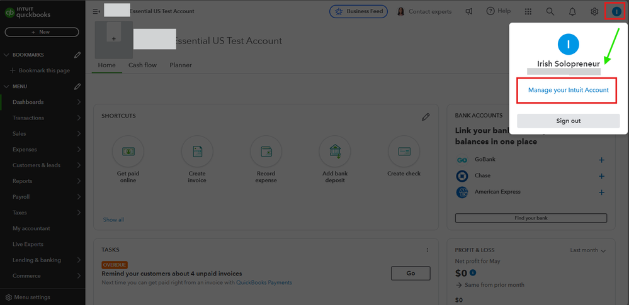The image size is (629, 305).
Task: Click the Find your bank button
Action: (531, 218)
